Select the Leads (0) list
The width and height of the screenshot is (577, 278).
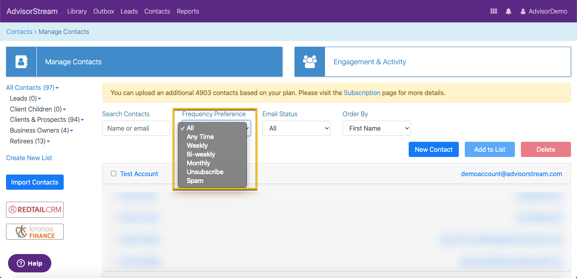(23, 98)
